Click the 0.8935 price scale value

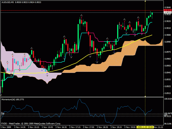pyautogui.click(x=168, y=79)
